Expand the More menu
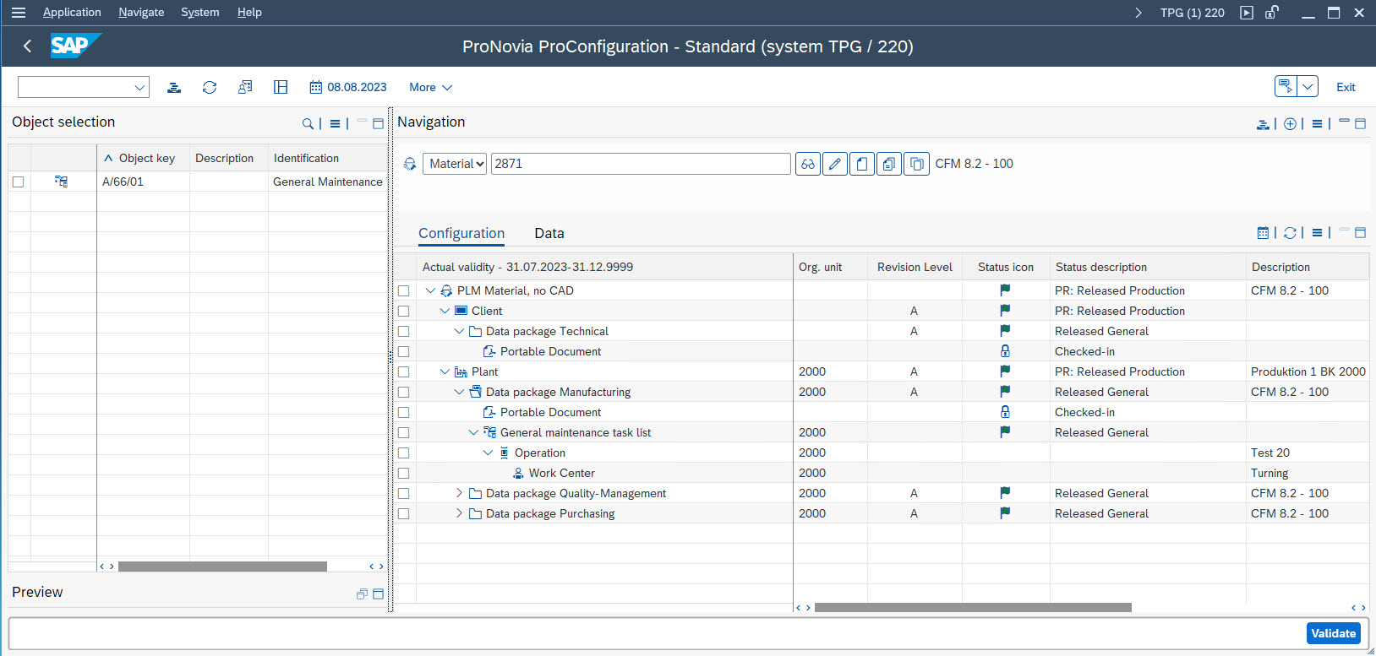 pos(430,87)
